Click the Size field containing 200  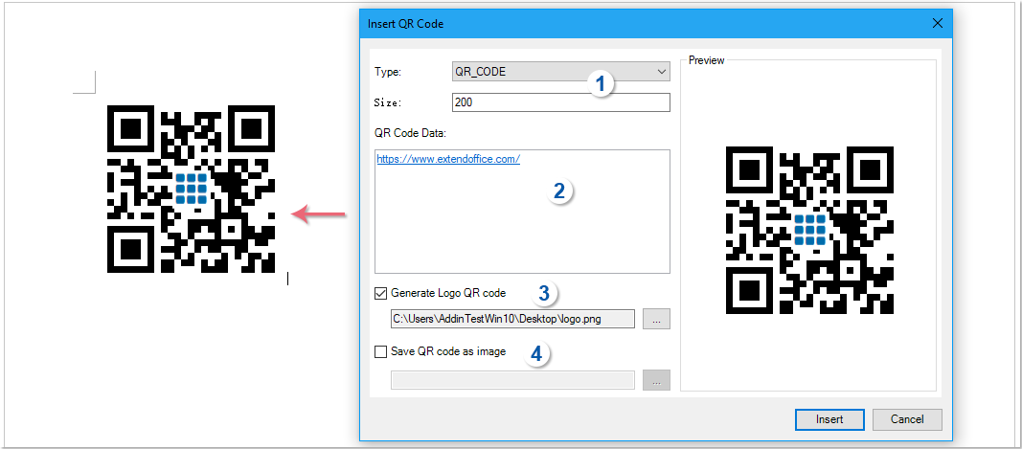tap(560, 102)
